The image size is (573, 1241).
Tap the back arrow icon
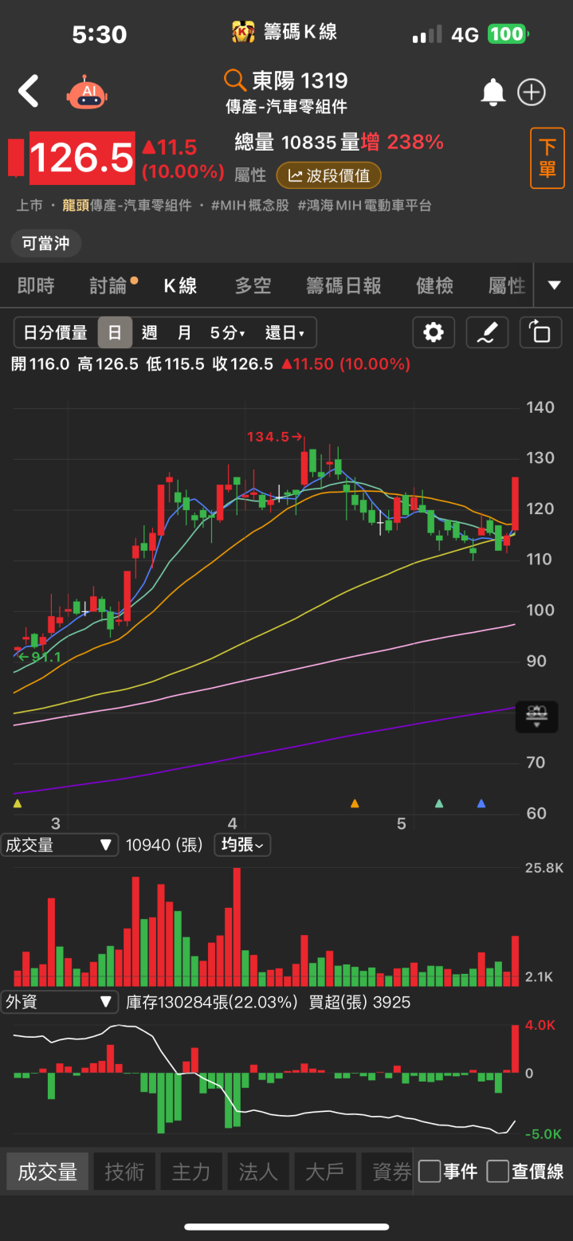(29, 92)
